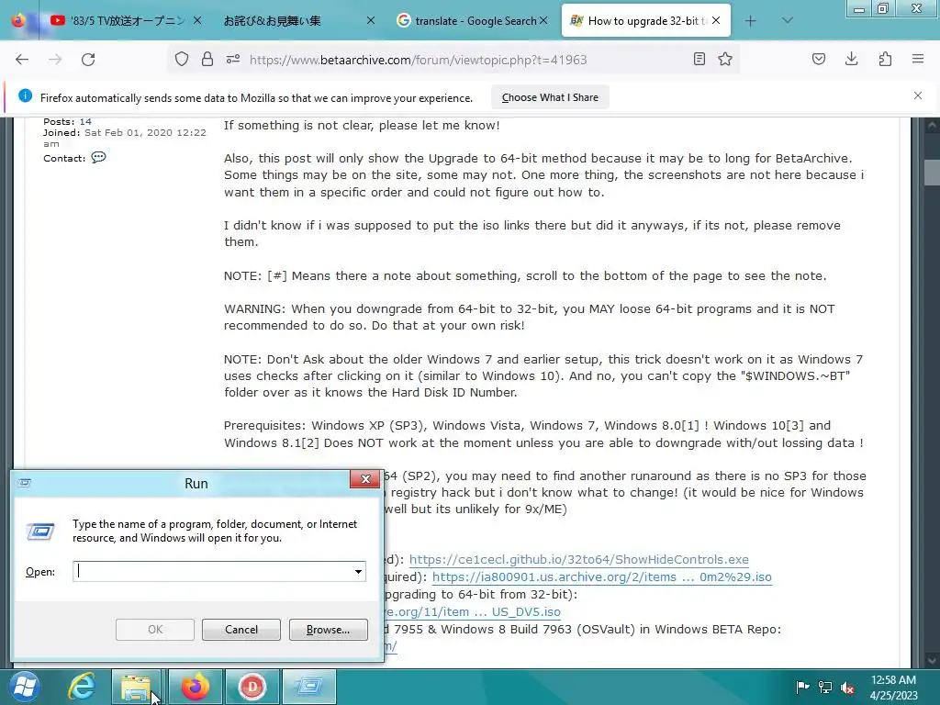Screen dimensions: 940x705
Task: Click the Firefox back arrow button
Action: (x=22, y=60)
